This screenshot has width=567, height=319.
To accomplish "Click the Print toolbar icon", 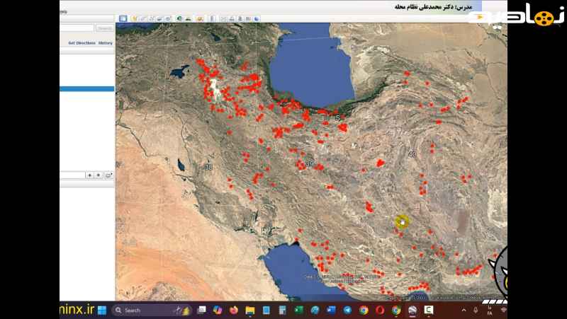I will coord(232,18).
